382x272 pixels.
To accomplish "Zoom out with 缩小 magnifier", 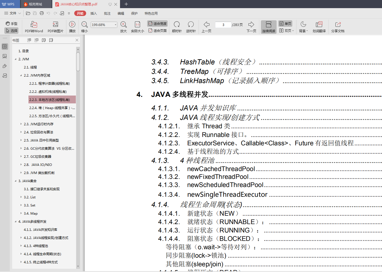I will click(85, 27).
